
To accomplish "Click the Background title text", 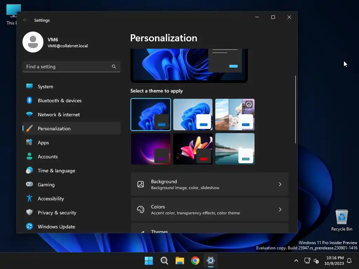I will 164,181.
